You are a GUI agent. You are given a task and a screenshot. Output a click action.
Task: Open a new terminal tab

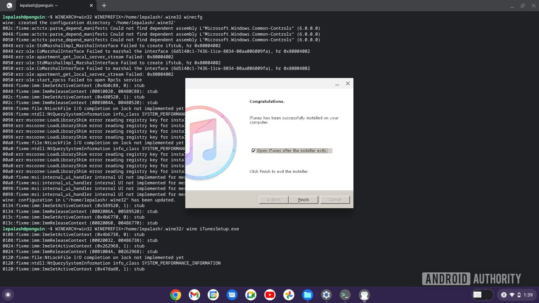point(104,5)
